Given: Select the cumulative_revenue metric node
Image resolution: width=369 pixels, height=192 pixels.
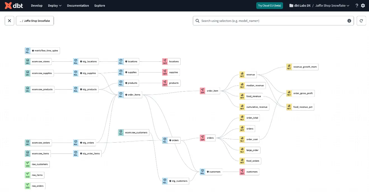Looking at the screenshot, I should point(254,107).
